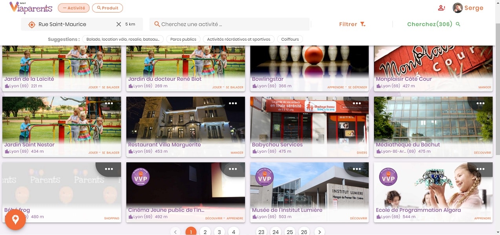Click Serge's profile avatar
The height and width of the screenshot is (235, 500).
(x=457, y=8)
